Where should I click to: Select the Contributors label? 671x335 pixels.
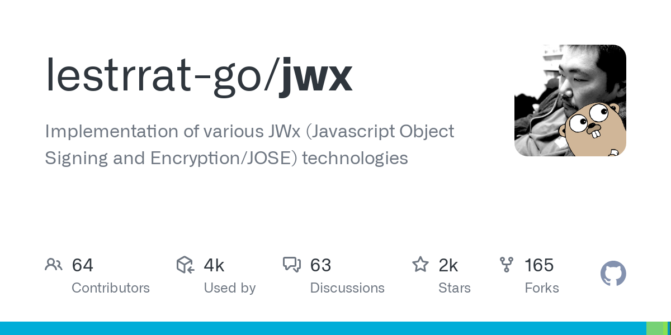(x=111, y=288)
